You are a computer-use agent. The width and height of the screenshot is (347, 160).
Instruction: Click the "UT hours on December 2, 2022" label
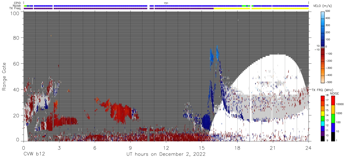[166, 154]
